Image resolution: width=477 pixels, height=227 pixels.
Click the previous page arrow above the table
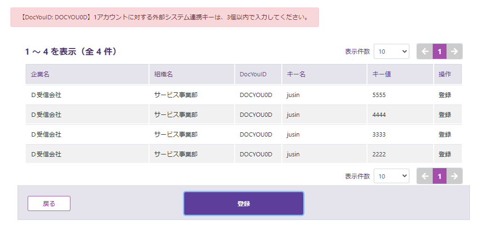[x=424, y=51]
